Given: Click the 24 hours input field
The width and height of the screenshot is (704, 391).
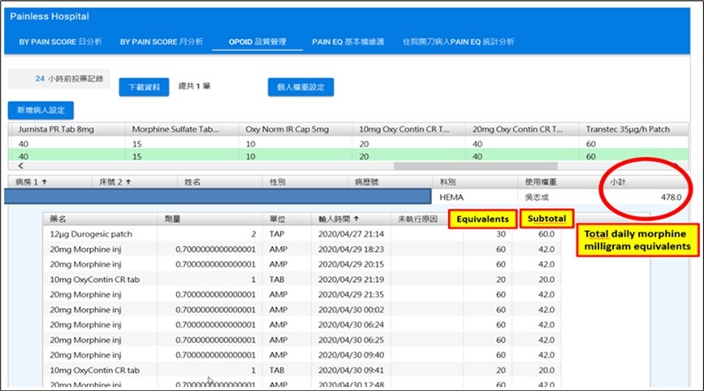Looking at the screenshot, I should point(39,79).
